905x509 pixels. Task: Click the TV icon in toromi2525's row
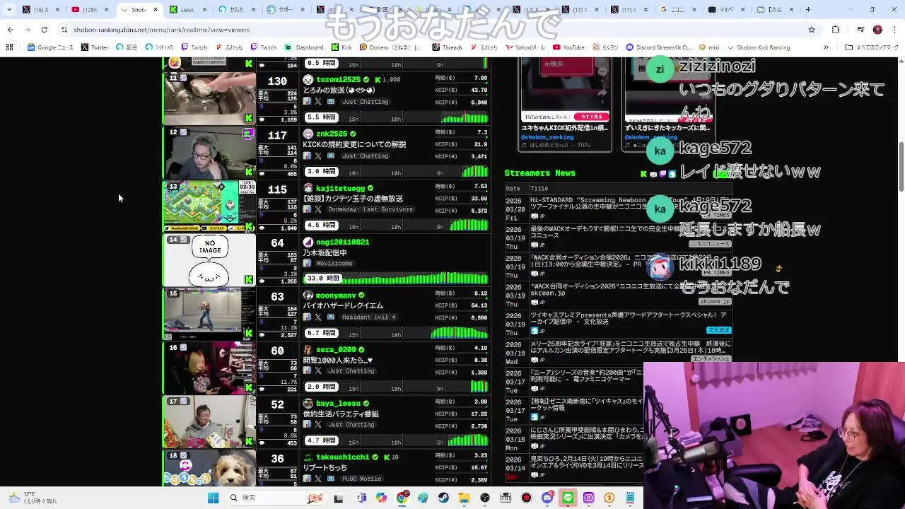pos(330,102)
